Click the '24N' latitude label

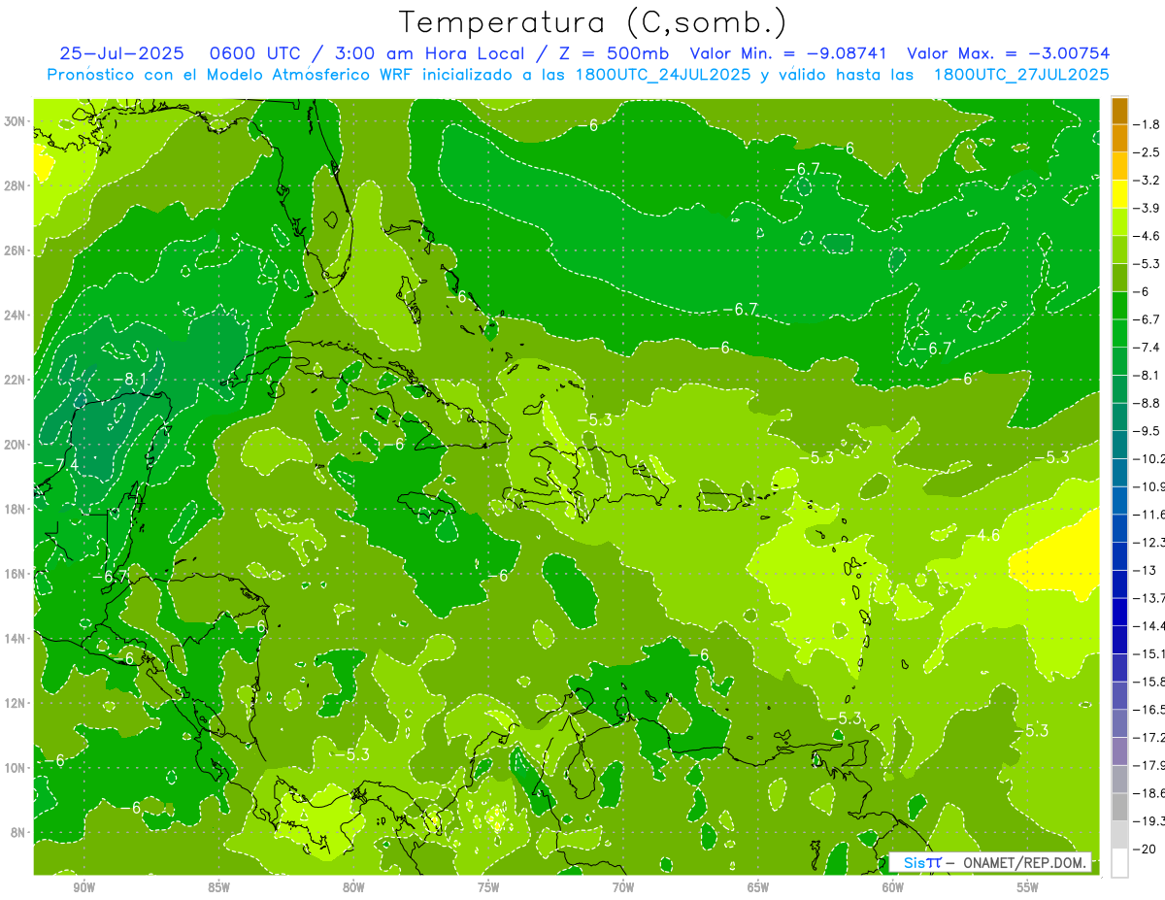pyautogui.click(x=16, y=316)
